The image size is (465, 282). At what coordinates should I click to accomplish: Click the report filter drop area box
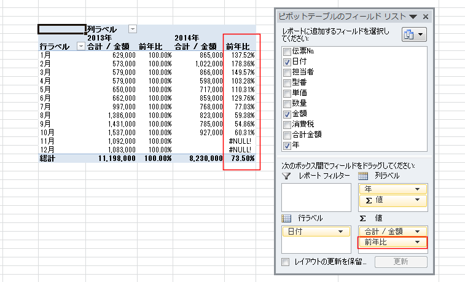pyautogui.click(x=316, y=197)
